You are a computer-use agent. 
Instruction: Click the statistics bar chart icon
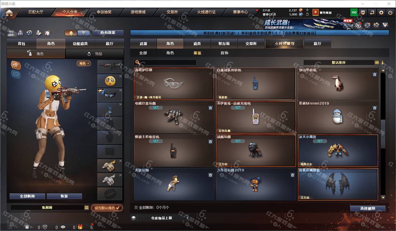[20, 33]
